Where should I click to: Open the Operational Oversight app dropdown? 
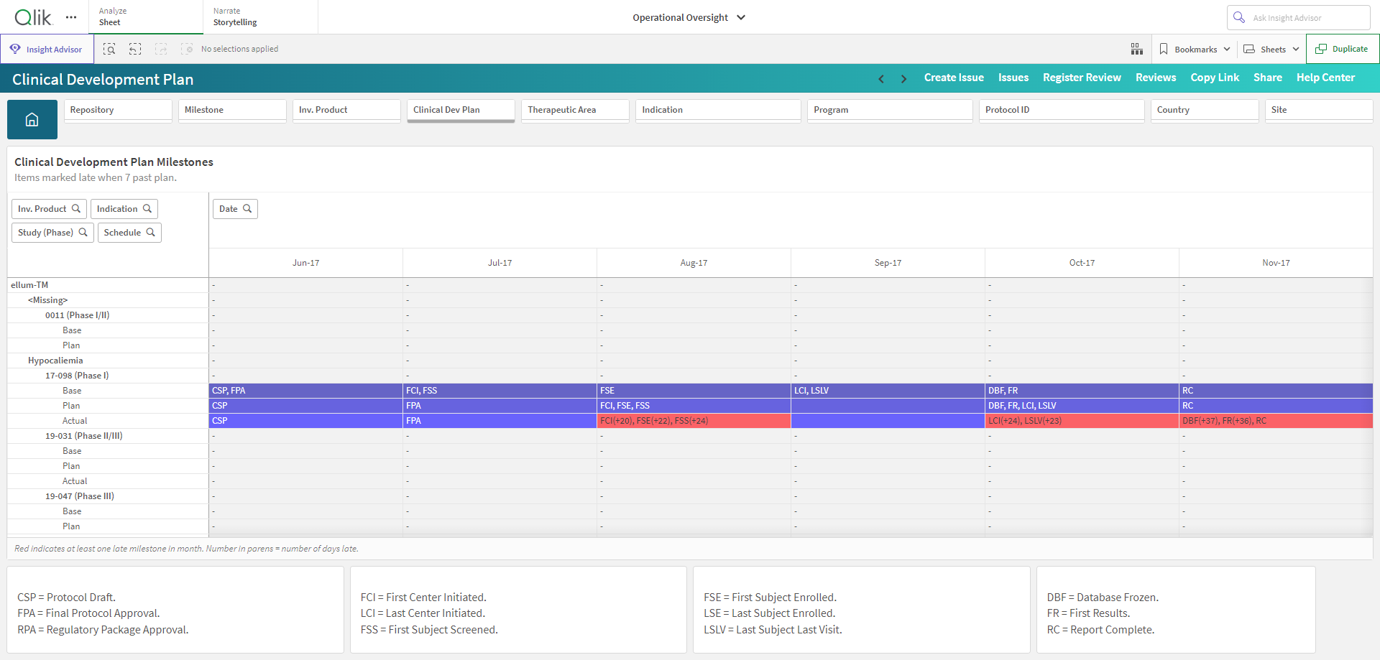[689, 17]
